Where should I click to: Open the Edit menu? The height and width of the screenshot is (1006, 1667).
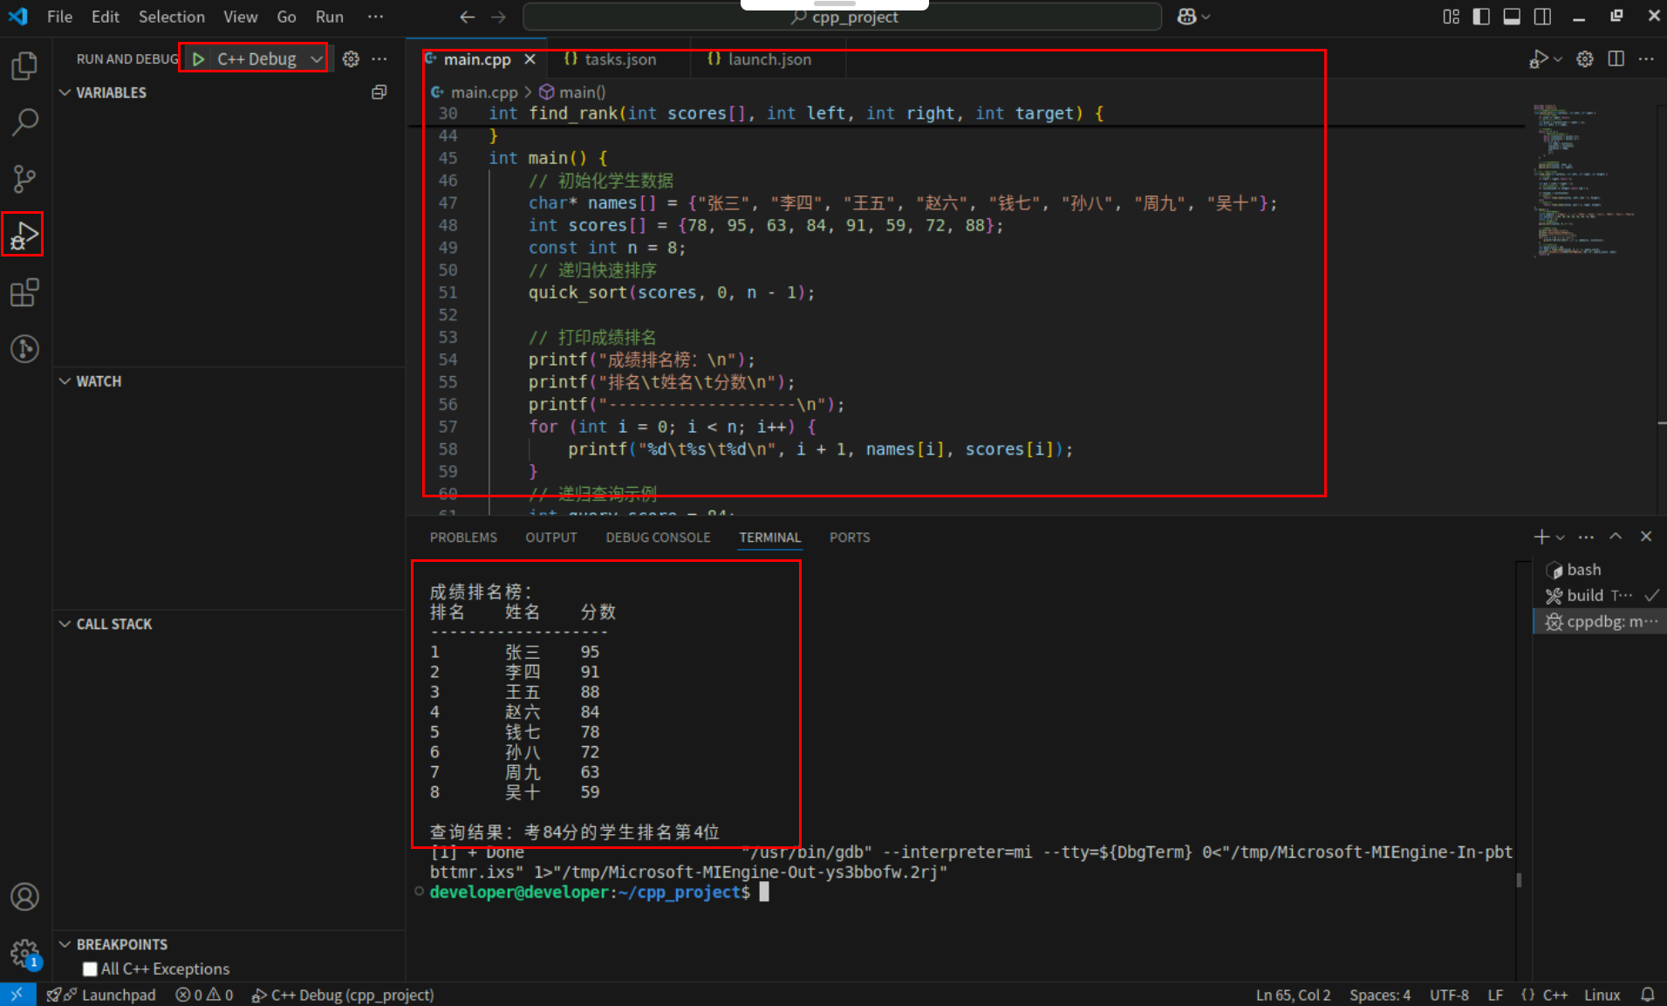click(106, 17)
